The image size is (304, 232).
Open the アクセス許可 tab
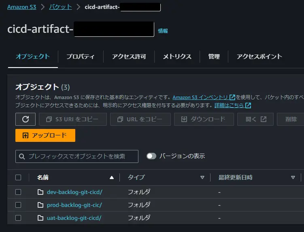129,57
